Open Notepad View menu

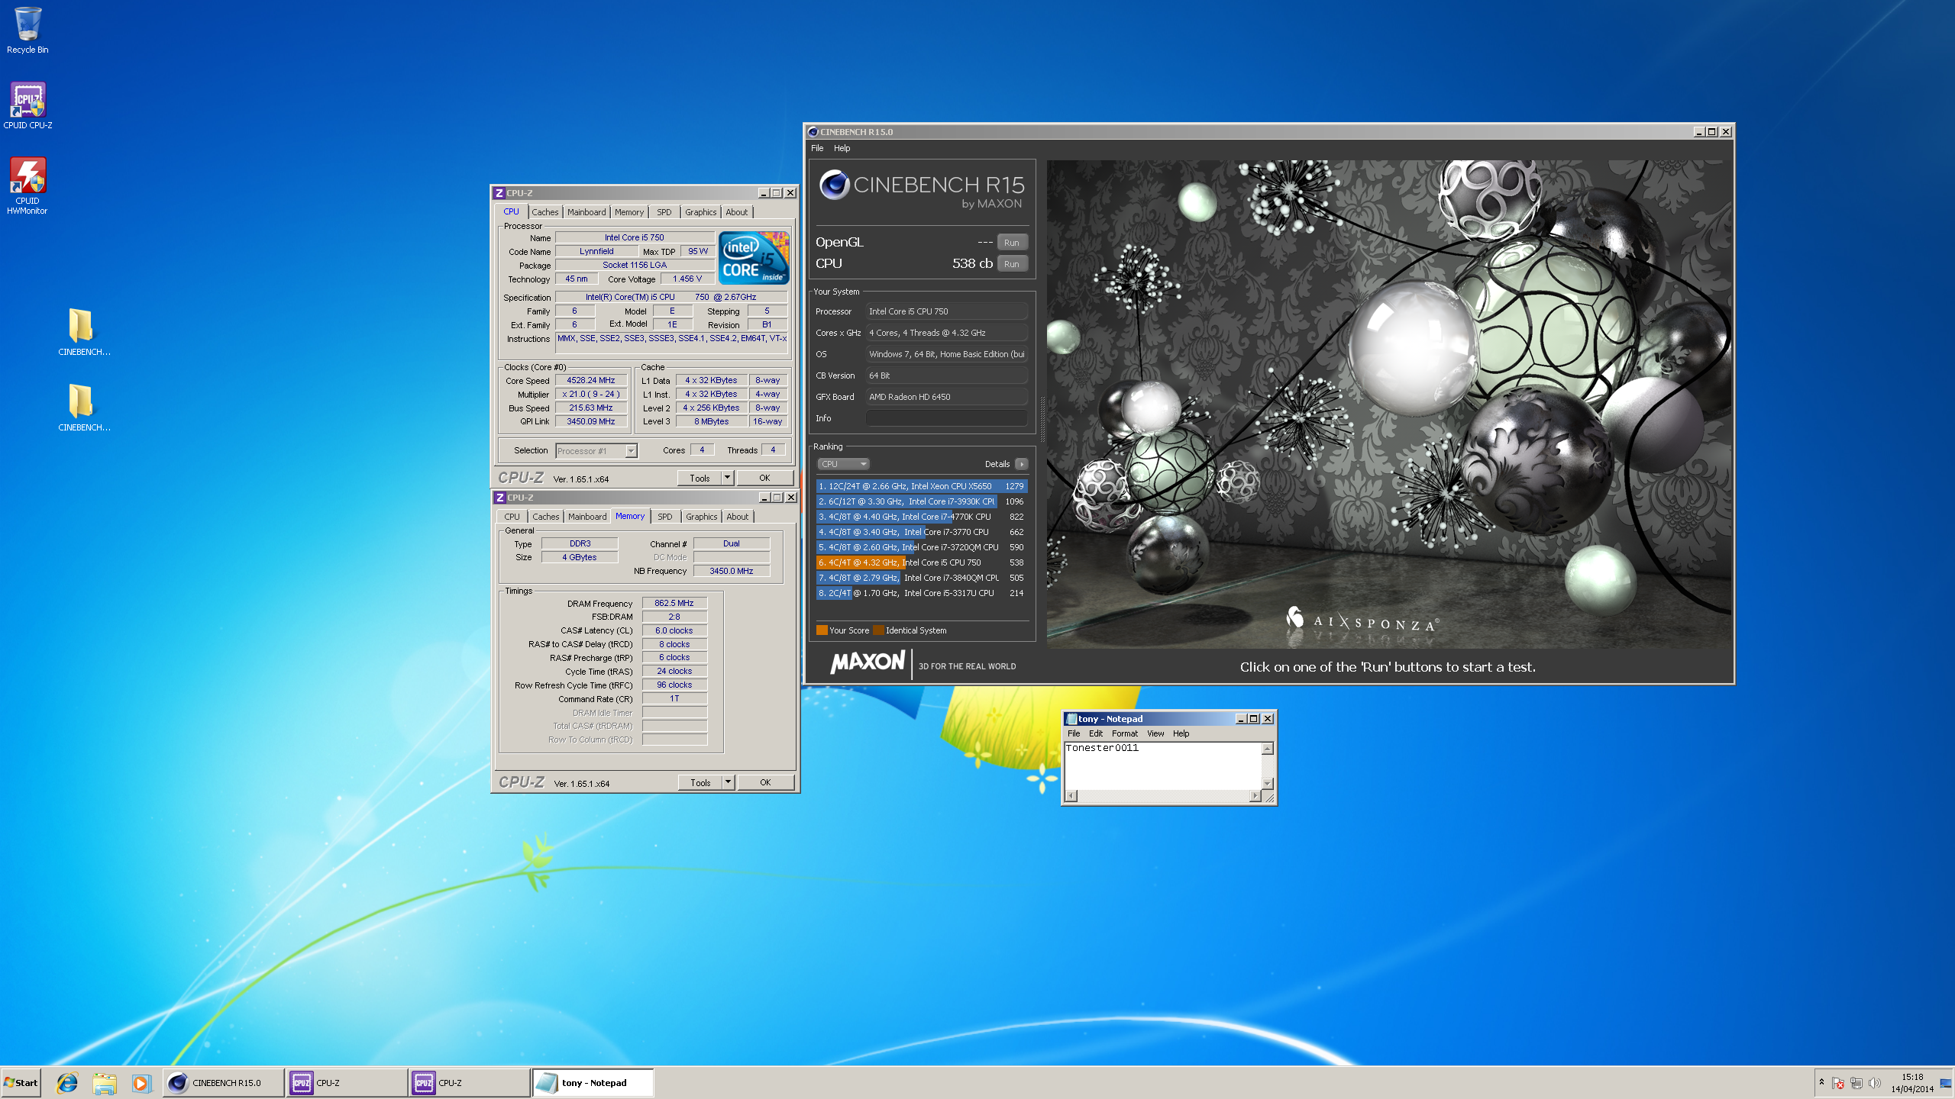[1155, 733]
